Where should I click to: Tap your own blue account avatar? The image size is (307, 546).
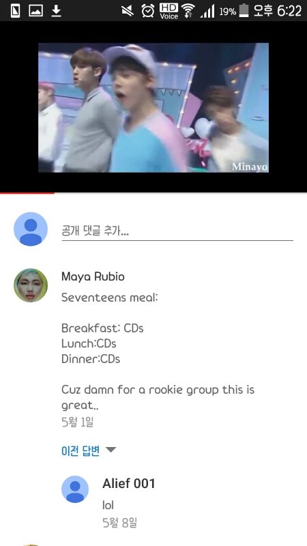tap(31, 229)
